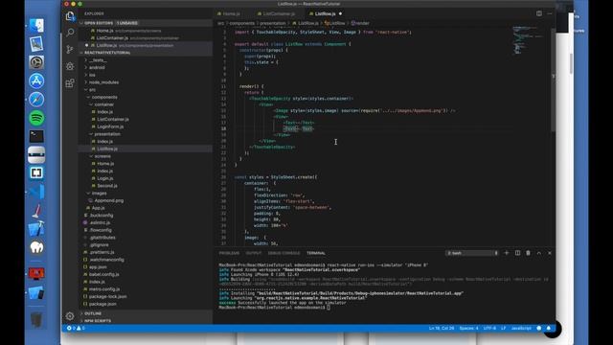Switch to the Output panel tab
Viewport: 613px width, 345px height.
(253, 253)
